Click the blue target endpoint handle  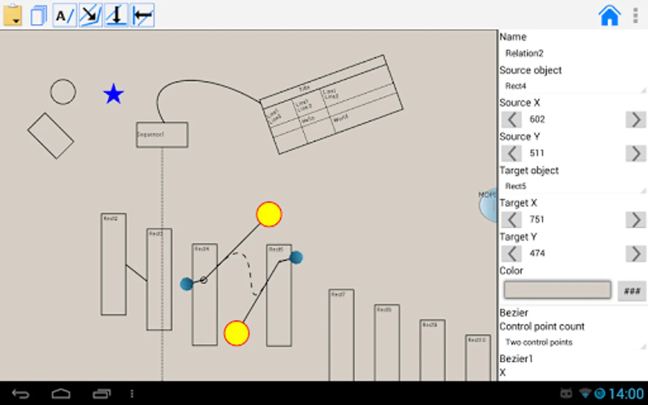[296, 257]
